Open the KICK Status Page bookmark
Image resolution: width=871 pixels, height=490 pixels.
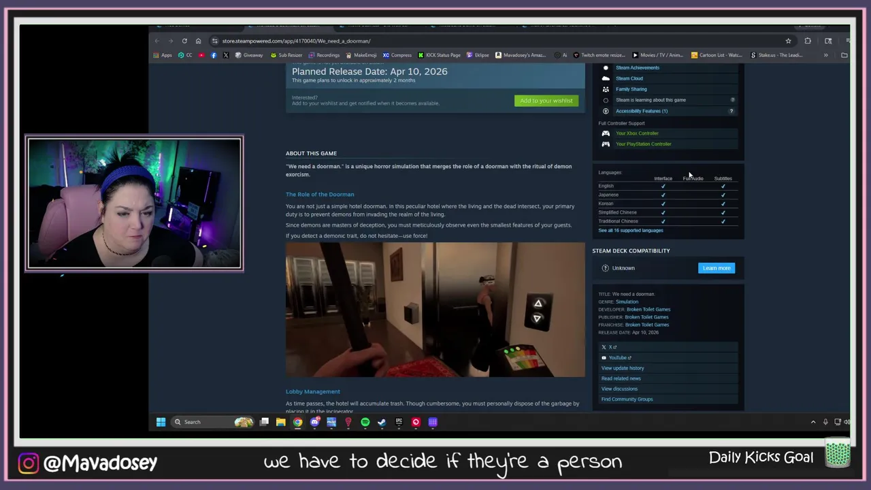[440, 55]
